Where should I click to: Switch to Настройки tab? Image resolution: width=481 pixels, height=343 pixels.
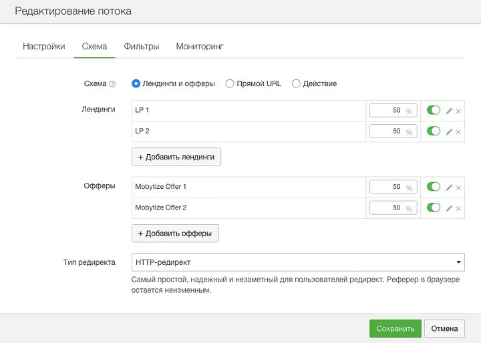pos(44,46)
